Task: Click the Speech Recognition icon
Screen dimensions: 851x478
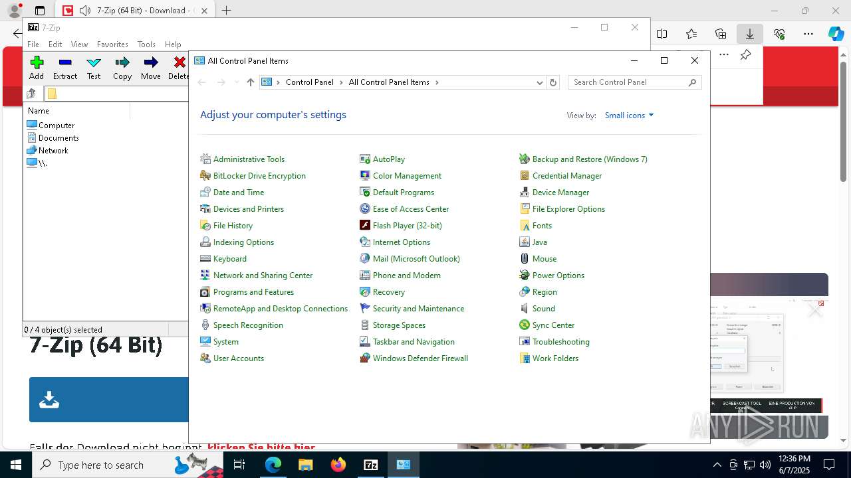Action: (205, 325)
